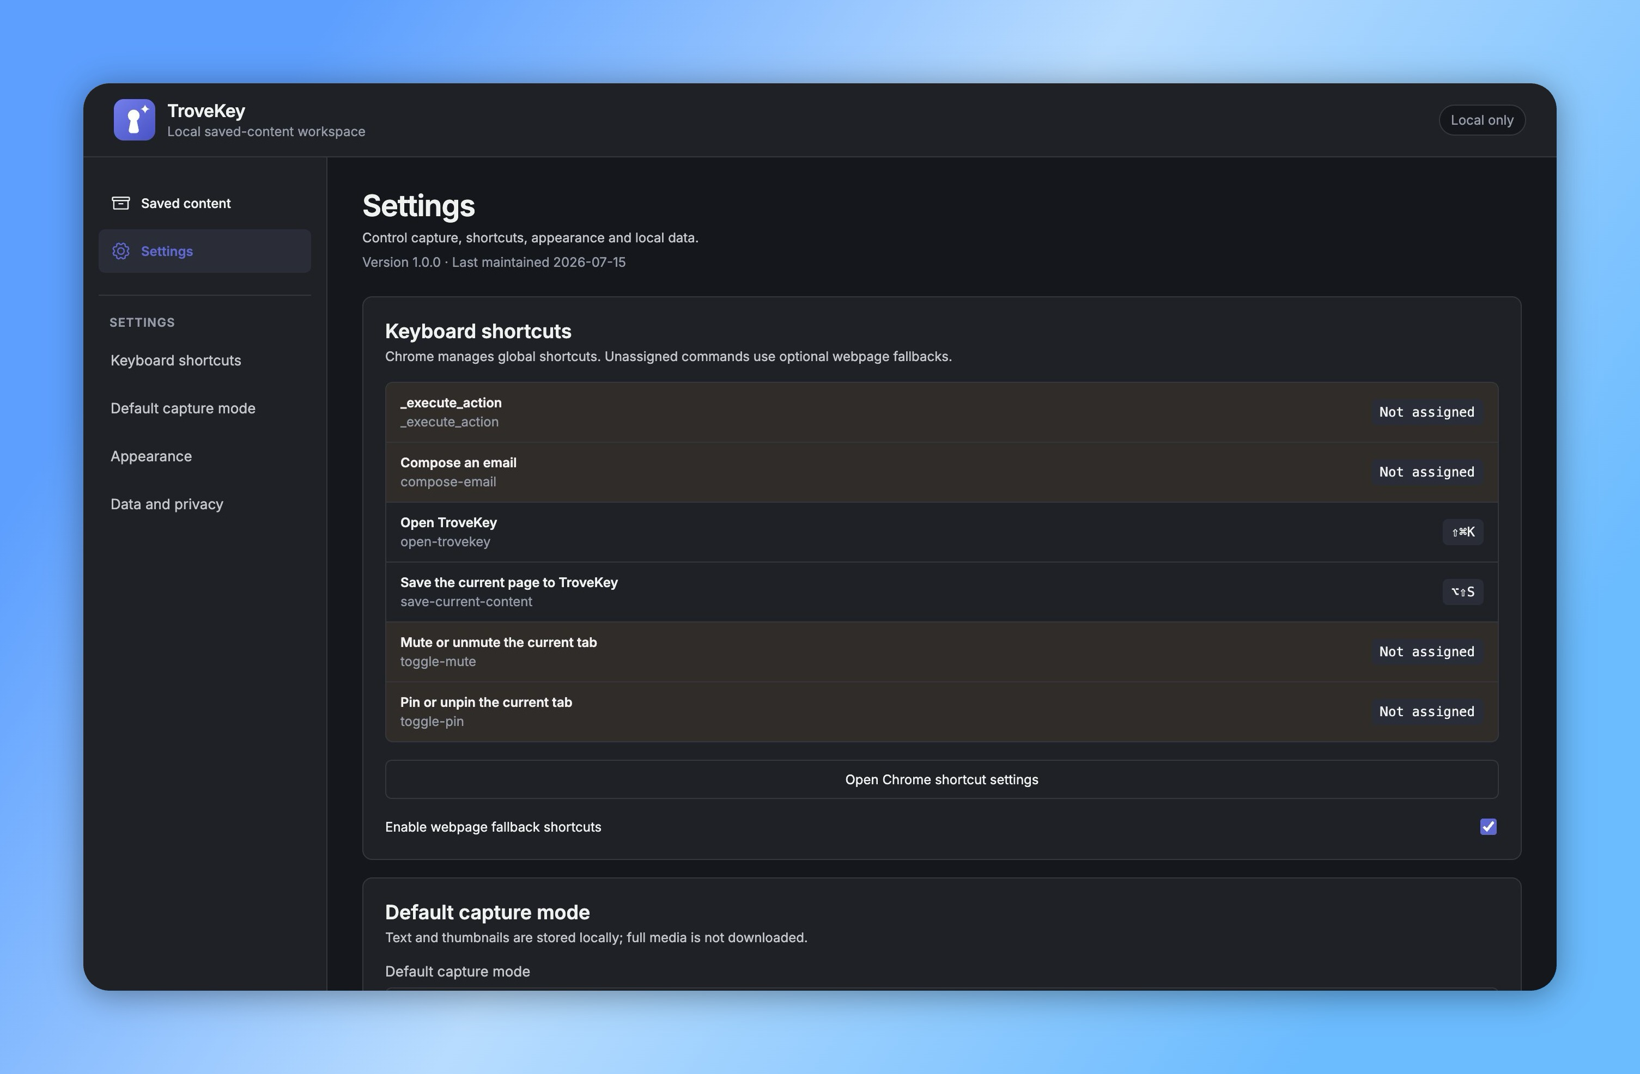Jump to Keyboard shortcuts section link

coord(175,361)
